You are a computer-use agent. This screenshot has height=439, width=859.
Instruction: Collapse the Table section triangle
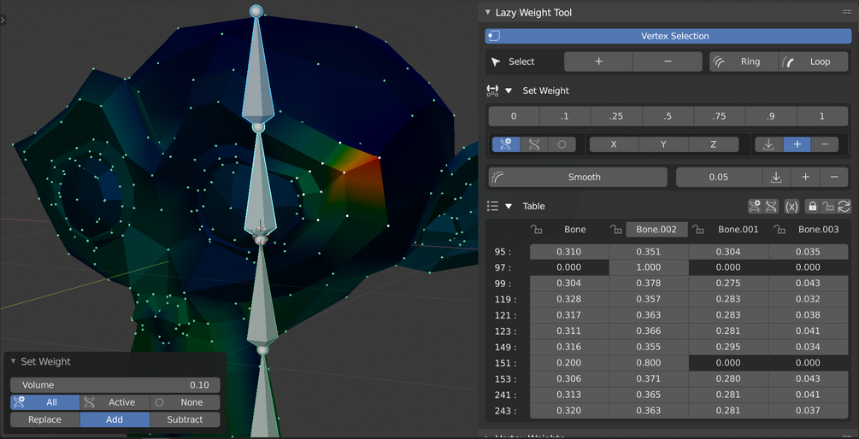[x=509, y=207]
